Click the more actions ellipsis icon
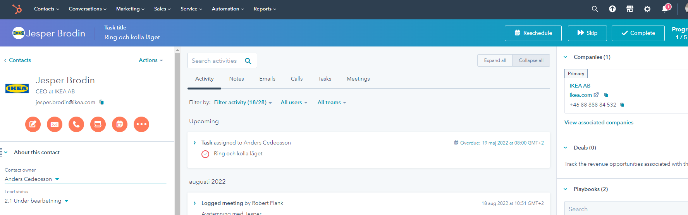 141,124
